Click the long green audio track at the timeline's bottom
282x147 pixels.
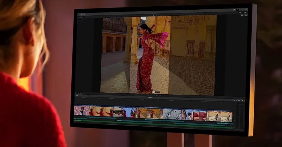(153, 125)
